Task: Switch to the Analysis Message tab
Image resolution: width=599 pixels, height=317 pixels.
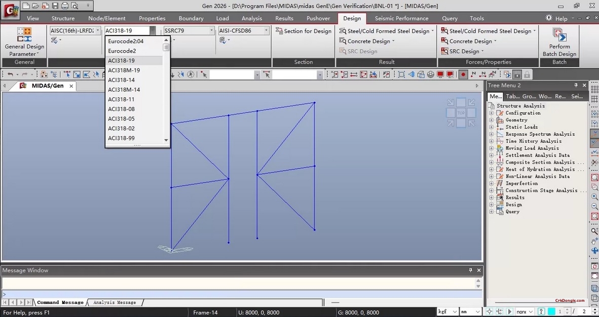Action: click(115, 302)
